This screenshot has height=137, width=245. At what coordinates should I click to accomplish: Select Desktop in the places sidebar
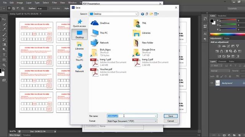point(80,34)
